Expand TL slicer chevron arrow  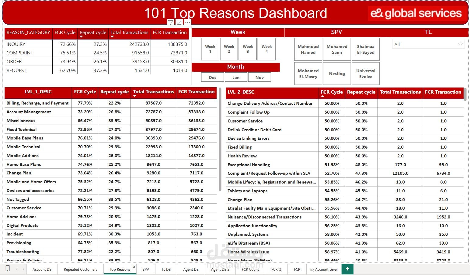[x=461, y=44]
